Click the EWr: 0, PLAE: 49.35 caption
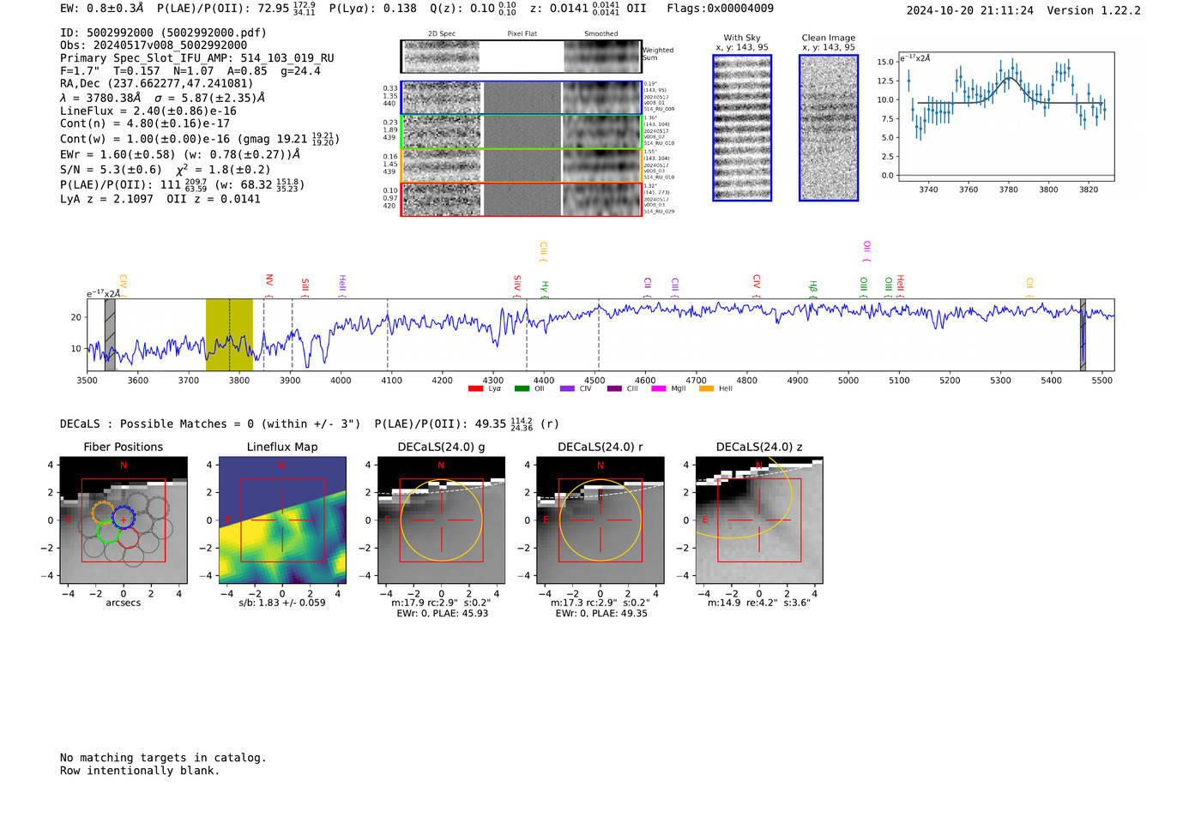Viewport: 1201px width, 817px height. tap(601, 614)
